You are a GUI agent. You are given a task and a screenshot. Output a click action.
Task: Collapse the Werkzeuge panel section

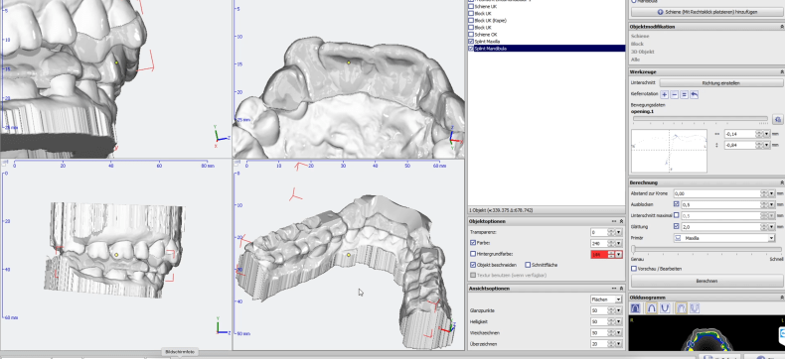coord(782,72)
